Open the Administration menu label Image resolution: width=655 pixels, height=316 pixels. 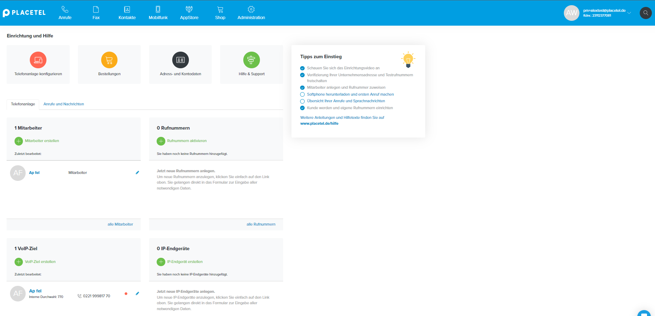(251, 18)
